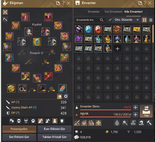Expand the Oto. Düzenle dropdown arrow
The width and height of the screenshot is (155, 142).
pyautogui.click(x=138, y=20)
